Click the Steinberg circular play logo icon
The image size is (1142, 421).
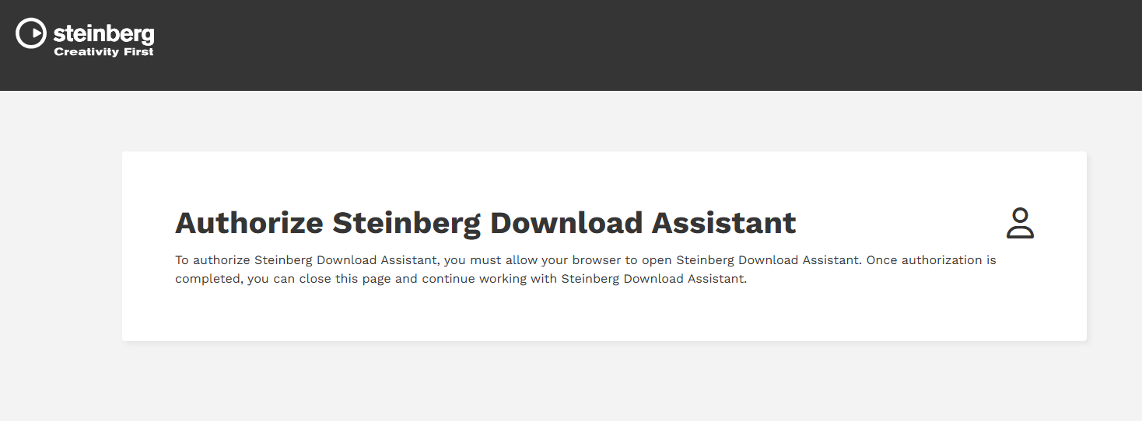(31, 33)
